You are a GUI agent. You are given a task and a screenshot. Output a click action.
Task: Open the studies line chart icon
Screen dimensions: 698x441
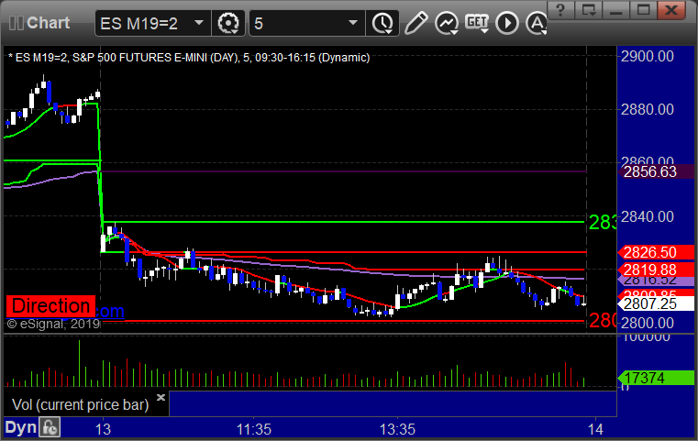(x=447, y=21)
